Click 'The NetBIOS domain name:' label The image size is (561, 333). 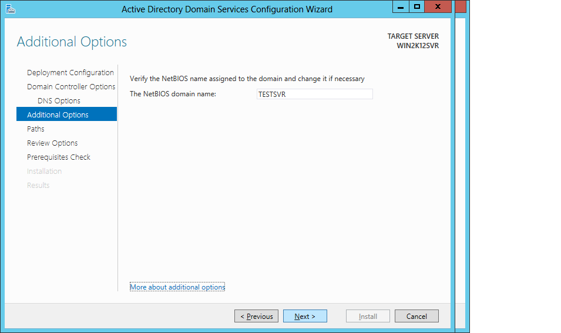pos(173,94)
